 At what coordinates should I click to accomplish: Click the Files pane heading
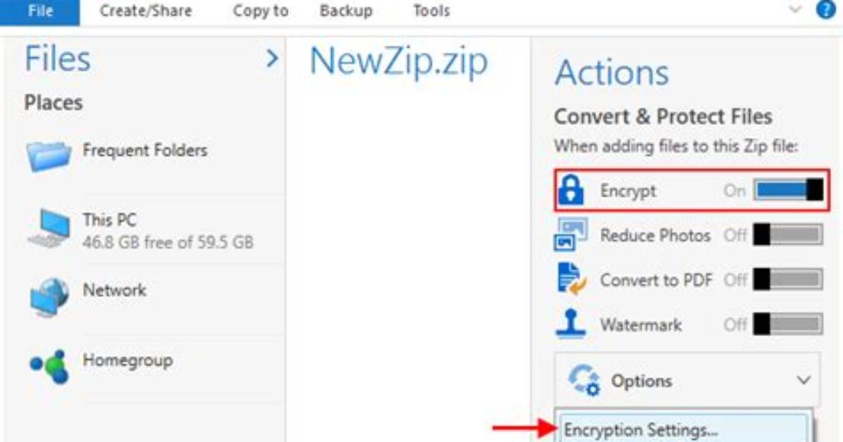[58, 58]
